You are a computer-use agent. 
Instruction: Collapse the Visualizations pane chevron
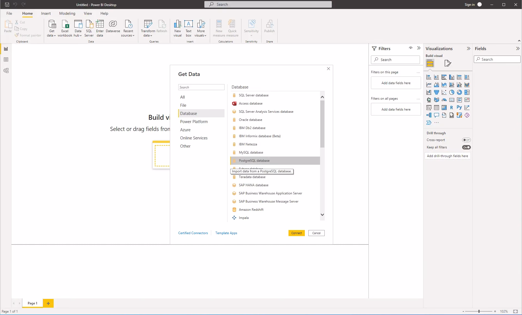(x=468, y=48)
